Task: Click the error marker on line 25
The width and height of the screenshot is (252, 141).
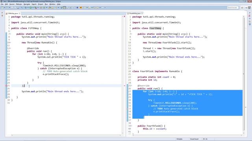Action: 6,86
